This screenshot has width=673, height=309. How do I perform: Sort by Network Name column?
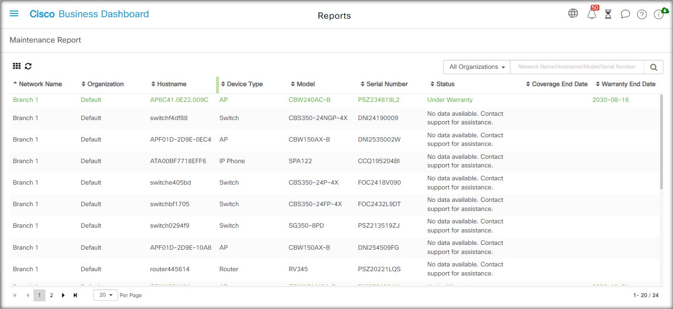click(37, 84)
